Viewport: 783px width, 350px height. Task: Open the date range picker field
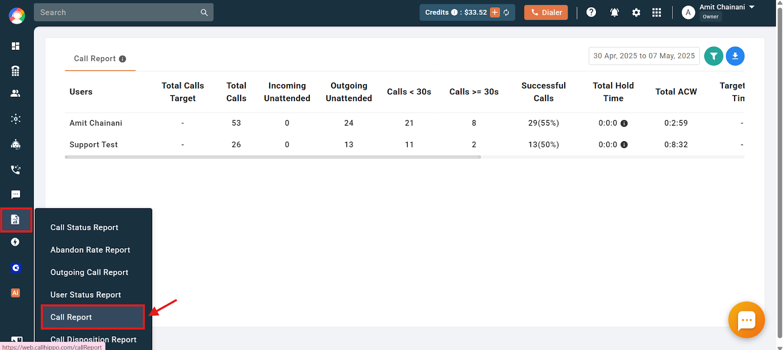click(x=644, y=56)
